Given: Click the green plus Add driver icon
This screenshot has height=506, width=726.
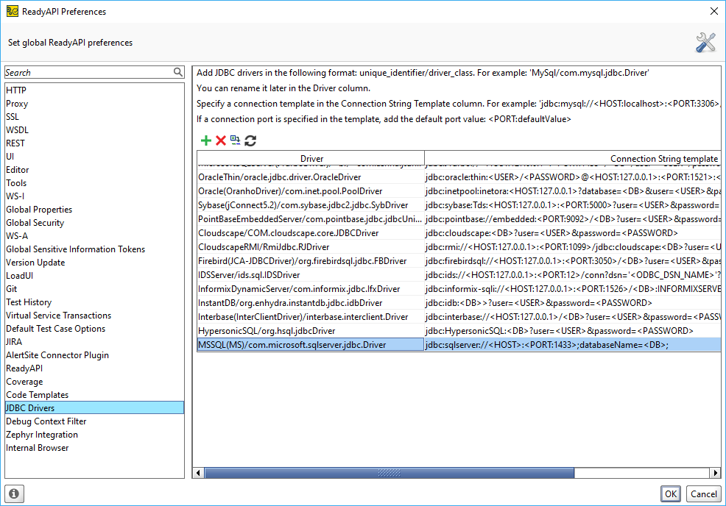Looking at the screenshot, I should 206,140.
